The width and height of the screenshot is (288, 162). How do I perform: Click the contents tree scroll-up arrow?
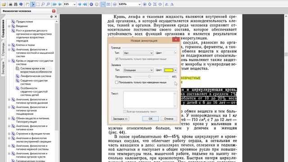(56, 22)
